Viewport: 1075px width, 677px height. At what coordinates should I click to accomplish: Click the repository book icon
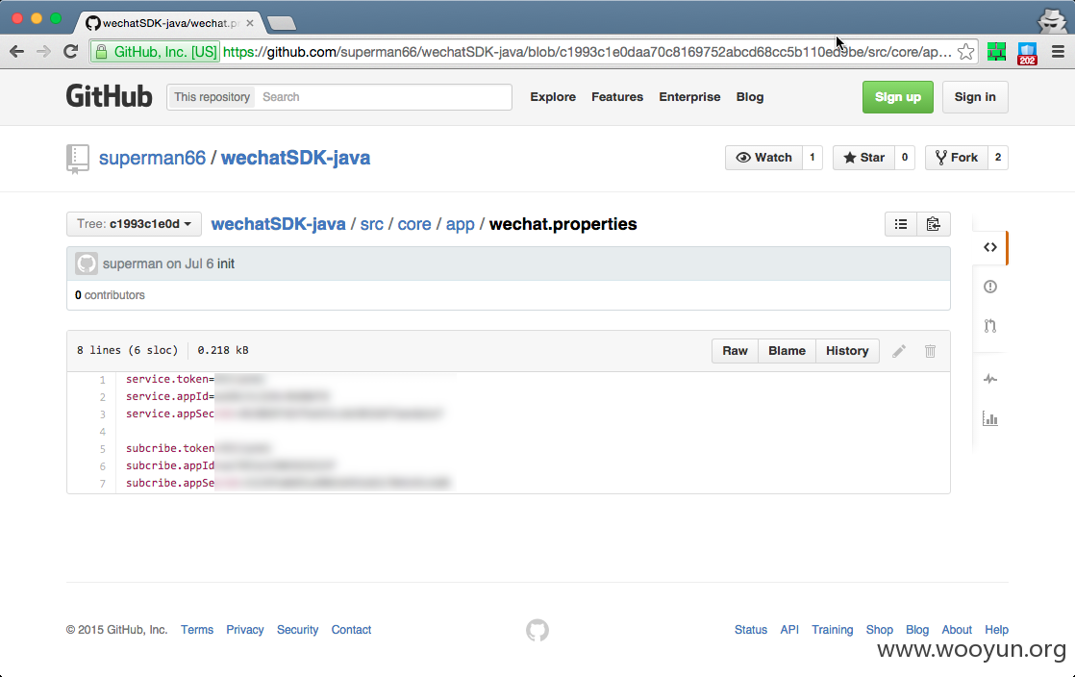(78, 159)
